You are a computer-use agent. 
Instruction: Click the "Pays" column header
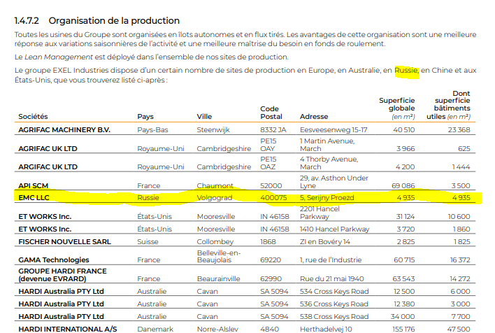(145, 117)
